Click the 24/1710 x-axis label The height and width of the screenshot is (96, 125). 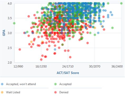[68, 66]
